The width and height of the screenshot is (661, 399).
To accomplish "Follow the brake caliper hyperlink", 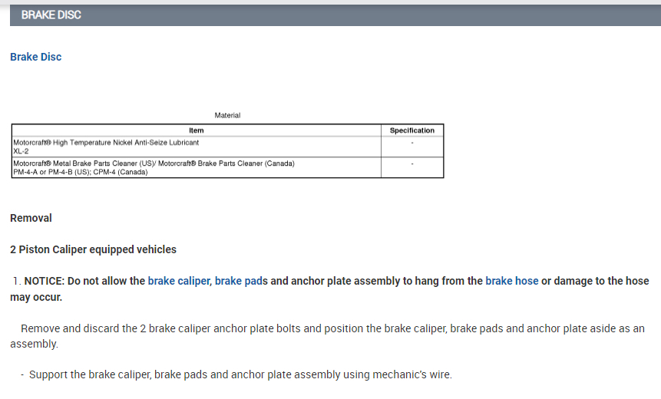I will tap(179, 281).
